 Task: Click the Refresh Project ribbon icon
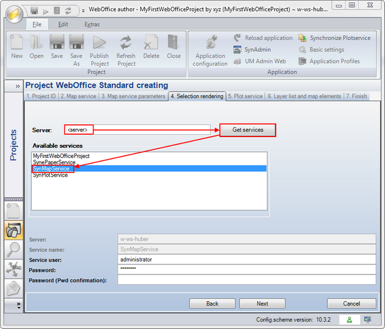click(126, 50)
